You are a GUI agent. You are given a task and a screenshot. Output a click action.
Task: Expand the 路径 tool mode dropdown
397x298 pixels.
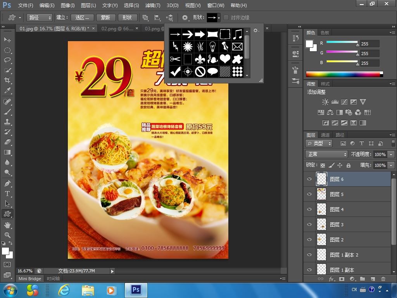pyautogui.click(x=39, y=17)
